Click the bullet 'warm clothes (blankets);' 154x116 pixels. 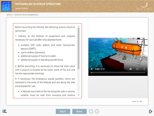click(x=33, y=53)
